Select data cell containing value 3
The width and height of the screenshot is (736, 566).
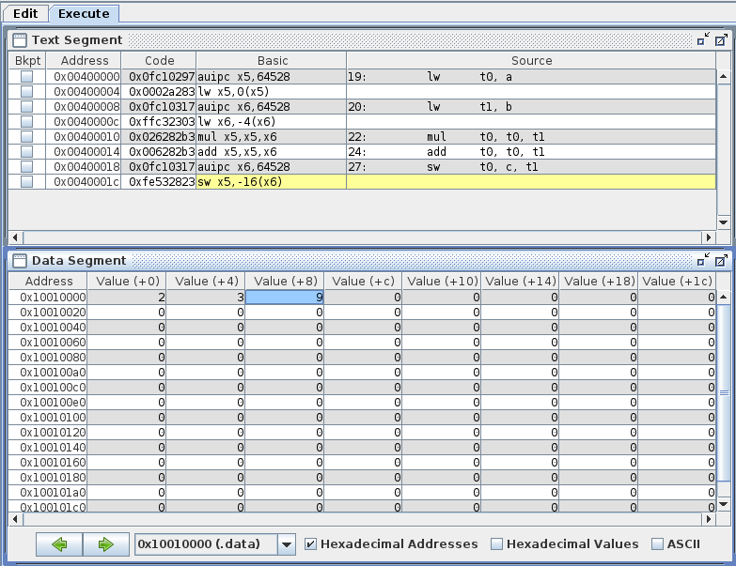(206, 297)
